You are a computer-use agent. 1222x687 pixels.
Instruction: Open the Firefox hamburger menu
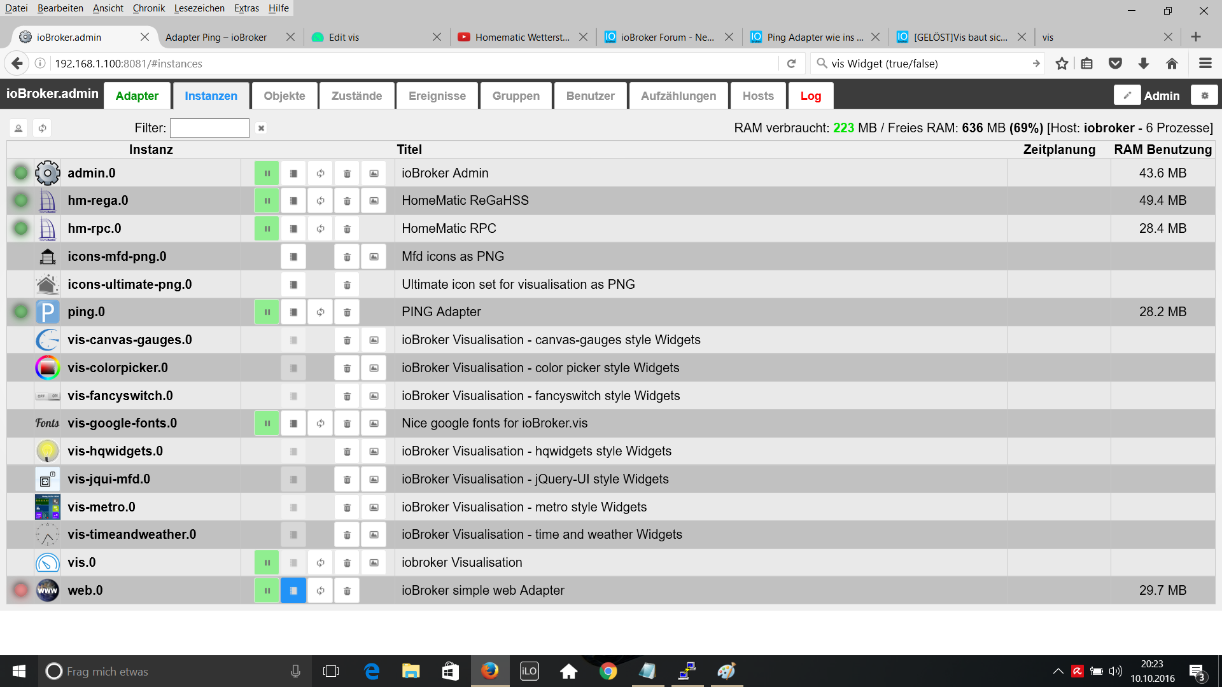pos(1205,63)
